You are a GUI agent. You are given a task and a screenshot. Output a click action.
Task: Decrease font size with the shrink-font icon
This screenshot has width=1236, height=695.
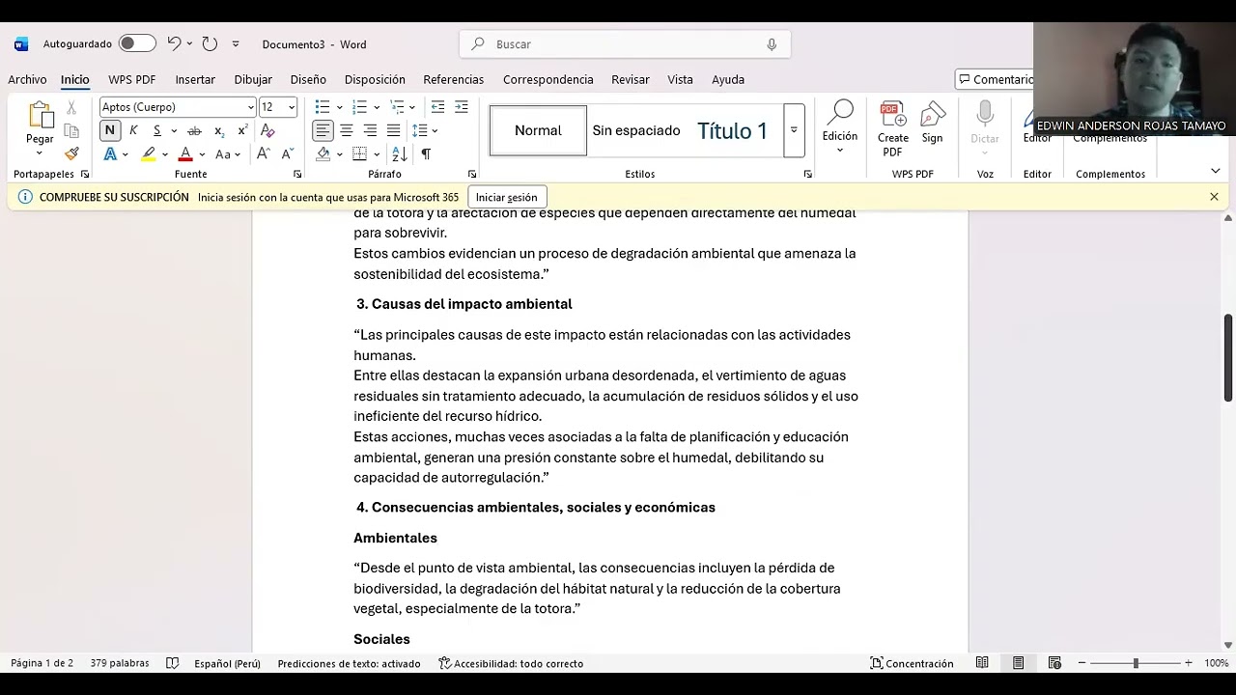(287, 154)
